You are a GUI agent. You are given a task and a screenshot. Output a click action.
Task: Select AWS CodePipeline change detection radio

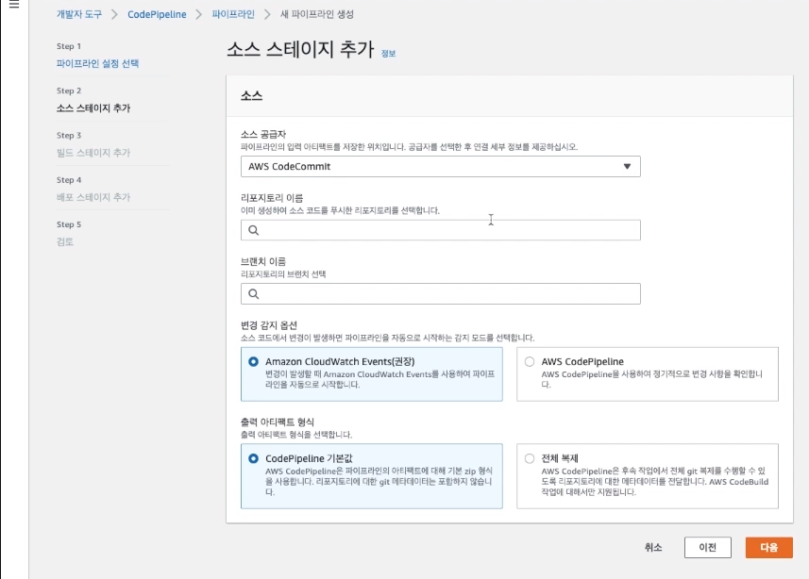(x=530, y=361)
